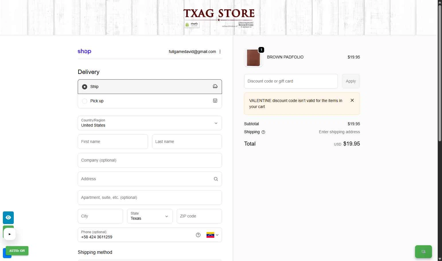The height and width of the screenshot is (261, 442).
Task: Select the Ship delivery option
Action: [x=150, y=87]
